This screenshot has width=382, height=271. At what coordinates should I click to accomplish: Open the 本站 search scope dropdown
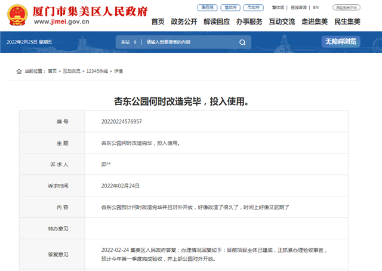coord(129,42)
